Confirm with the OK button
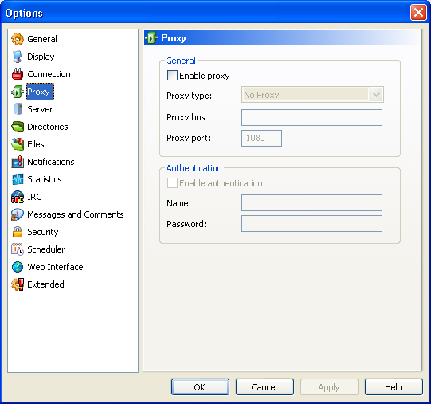Image resolution: width=431 pixels, height=404 pixels. [x=200, y=387]
